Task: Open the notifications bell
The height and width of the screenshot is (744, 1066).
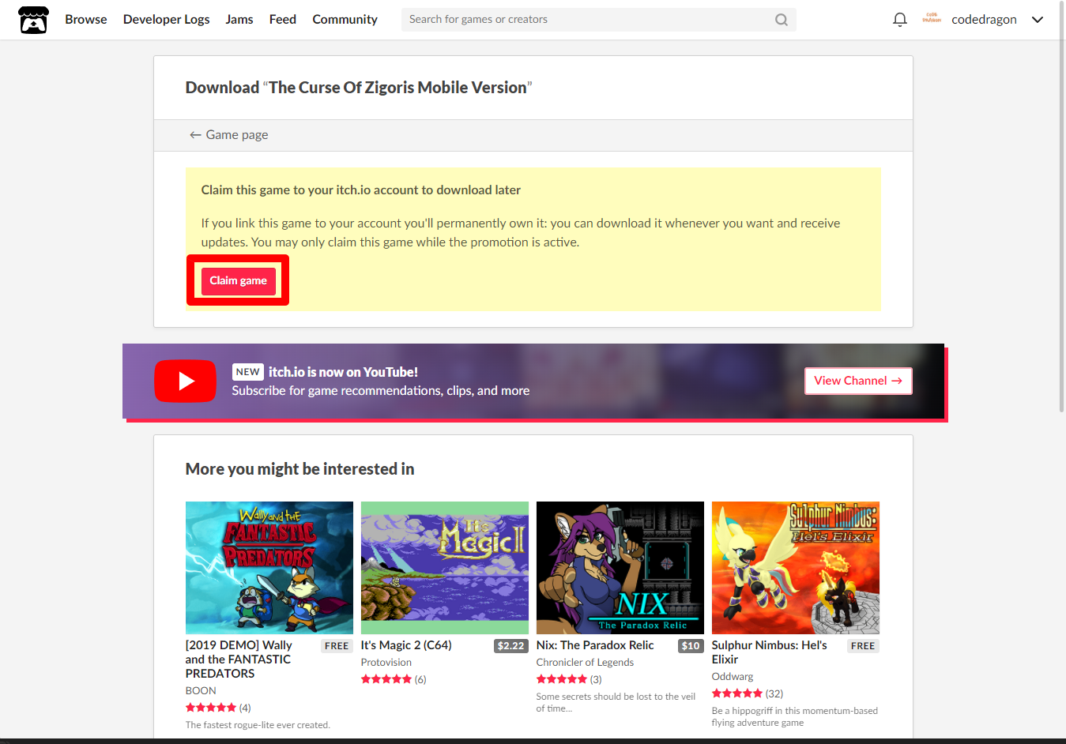Action: pyautogui.click(x=899, y=20)
